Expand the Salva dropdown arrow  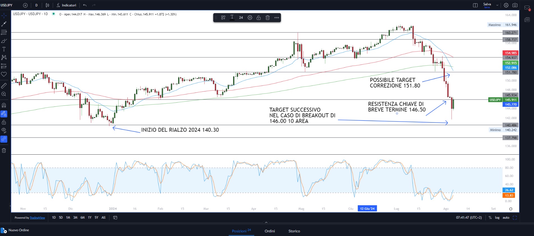[497, 5]
